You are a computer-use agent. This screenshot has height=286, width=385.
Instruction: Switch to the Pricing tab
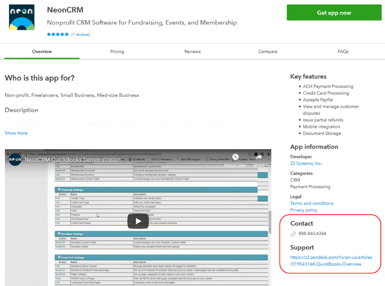pyautogui.click(x=117, y=51)
